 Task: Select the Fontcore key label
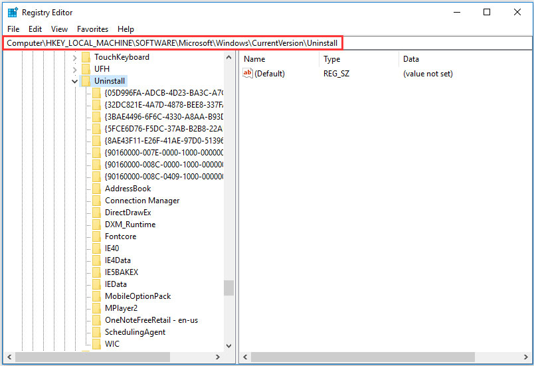coord(121,236)
